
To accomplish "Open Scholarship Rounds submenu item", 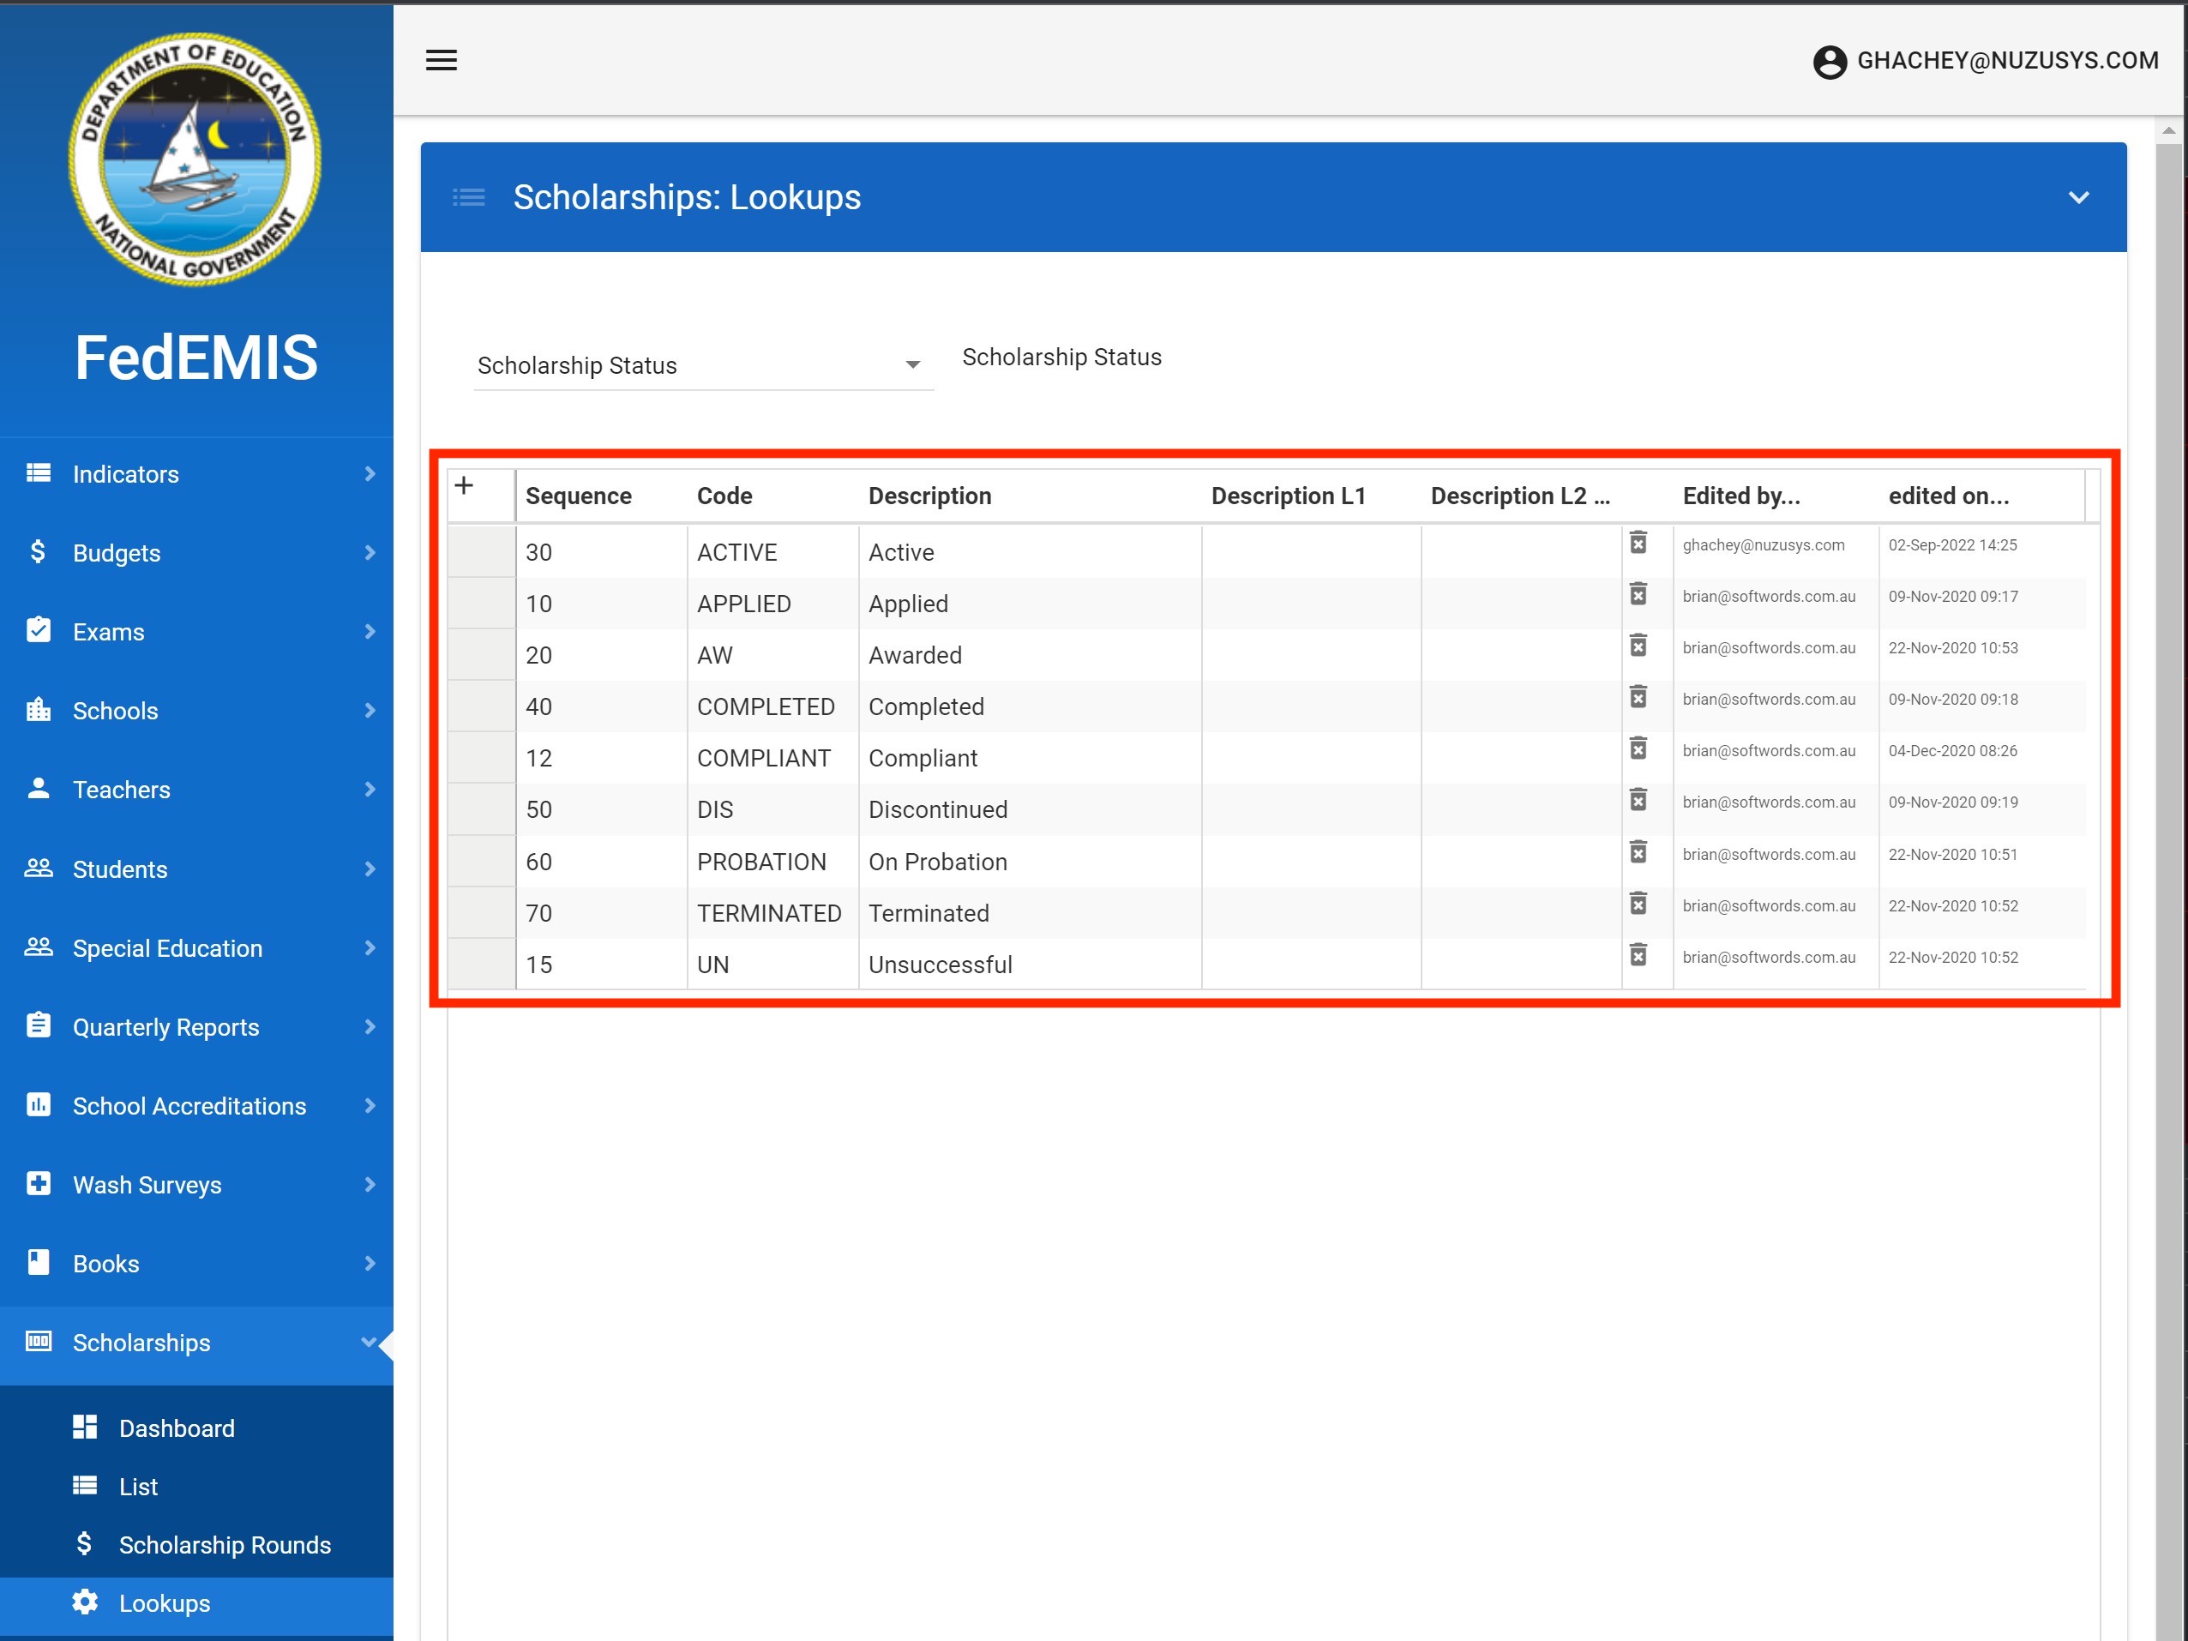I will (x=224, y=1544).
